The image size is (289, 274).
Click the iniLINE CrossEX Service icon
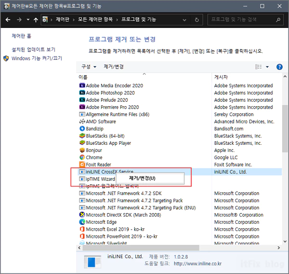(82, 172)
